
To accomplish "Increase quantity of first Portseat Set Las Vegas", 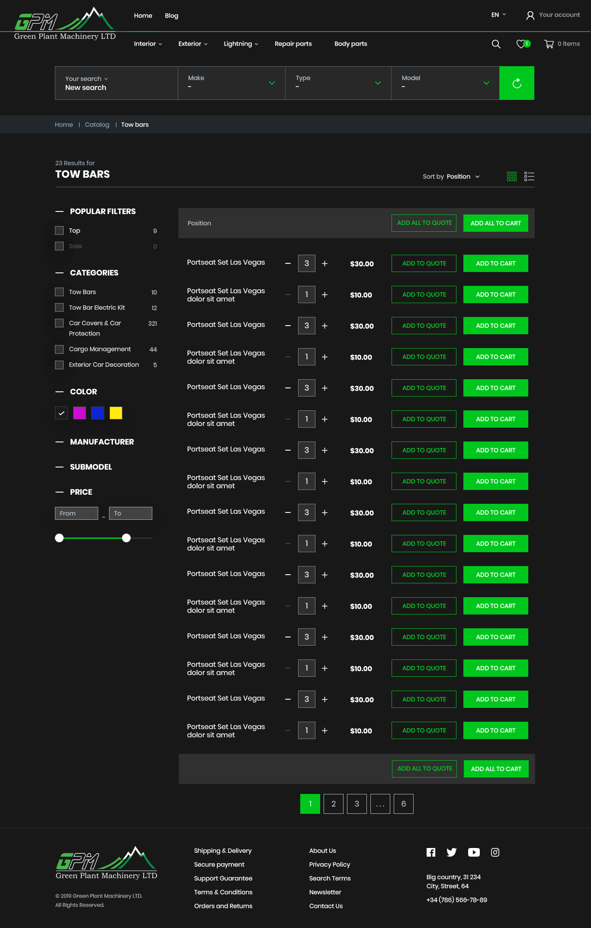I will pyautogui.click(x=325, y=263).
